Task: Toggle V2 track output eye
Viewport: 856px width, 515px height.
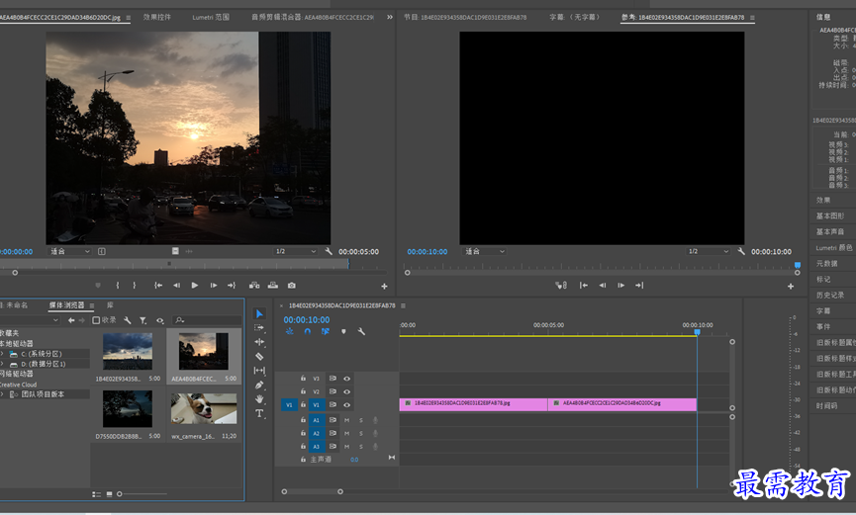Action: 346,391
